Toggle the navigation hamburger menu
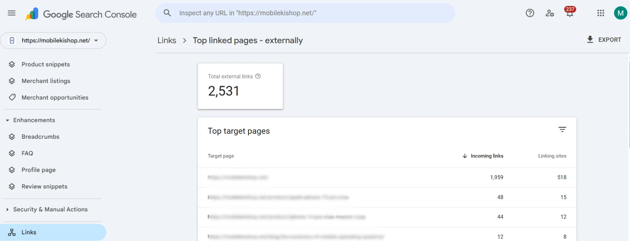Image resolution: width=630 pixels, height=241 pixels. (11, 13)
